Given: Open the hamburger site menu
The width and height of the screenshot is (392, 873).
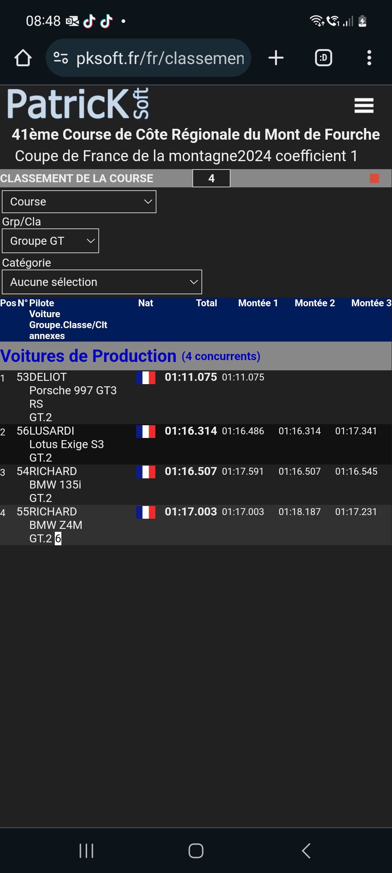Looking at the screenshot, I should tap(364, 105).
